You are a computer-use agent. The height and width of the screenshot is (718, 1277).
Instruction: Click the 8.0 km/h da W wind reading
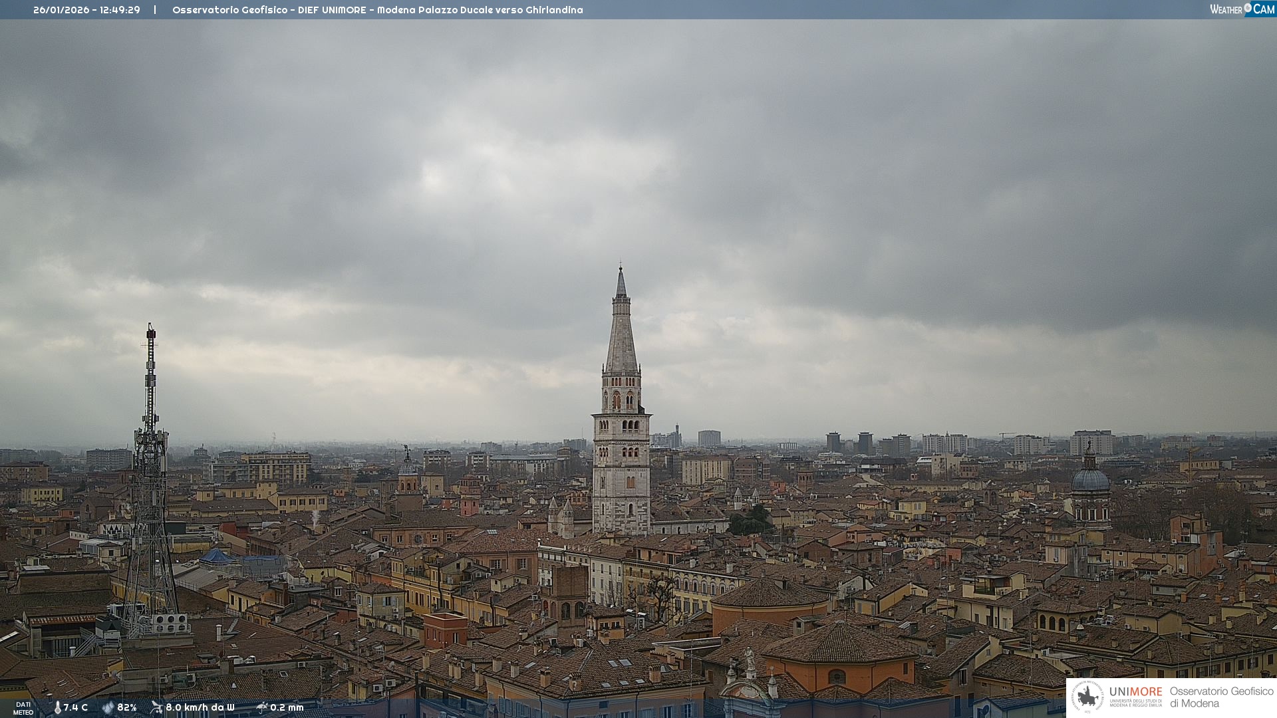[x=200, y=707]
